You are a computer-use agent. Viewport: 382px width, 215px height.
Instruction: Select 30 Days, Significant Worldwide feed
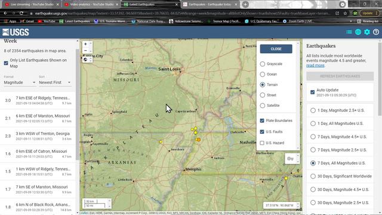[313, 176]
